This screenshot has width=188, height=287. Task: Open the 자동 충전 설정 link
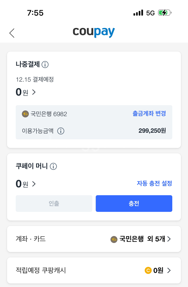[154, 183]
